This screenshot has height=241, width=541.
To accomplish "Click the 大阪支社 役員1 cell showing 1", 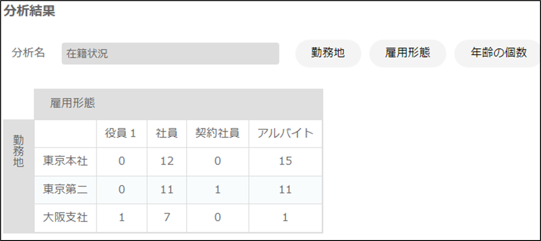I will pyautogui.click(x=122, y=218).
